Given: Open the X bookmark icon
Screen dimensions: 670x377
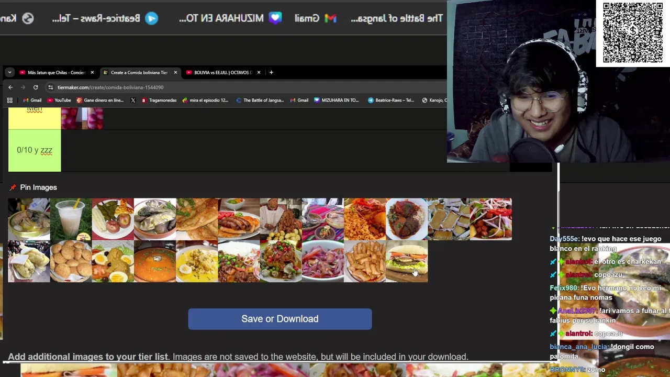Looking at the screenshot, I should coord(133,100).
